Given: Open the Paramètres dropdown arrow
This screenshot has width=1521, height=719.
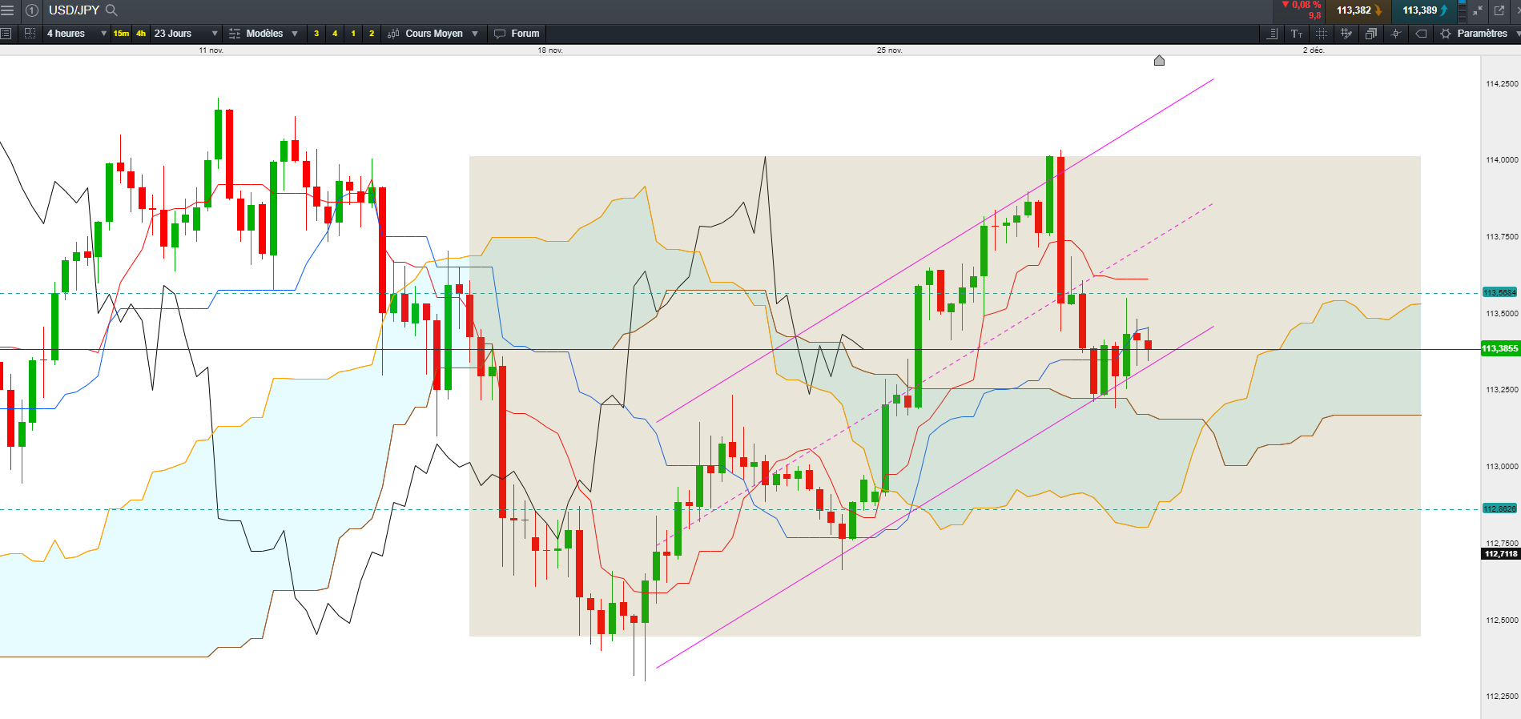Looking at the screenshot, I should [x=1517, y=34].
